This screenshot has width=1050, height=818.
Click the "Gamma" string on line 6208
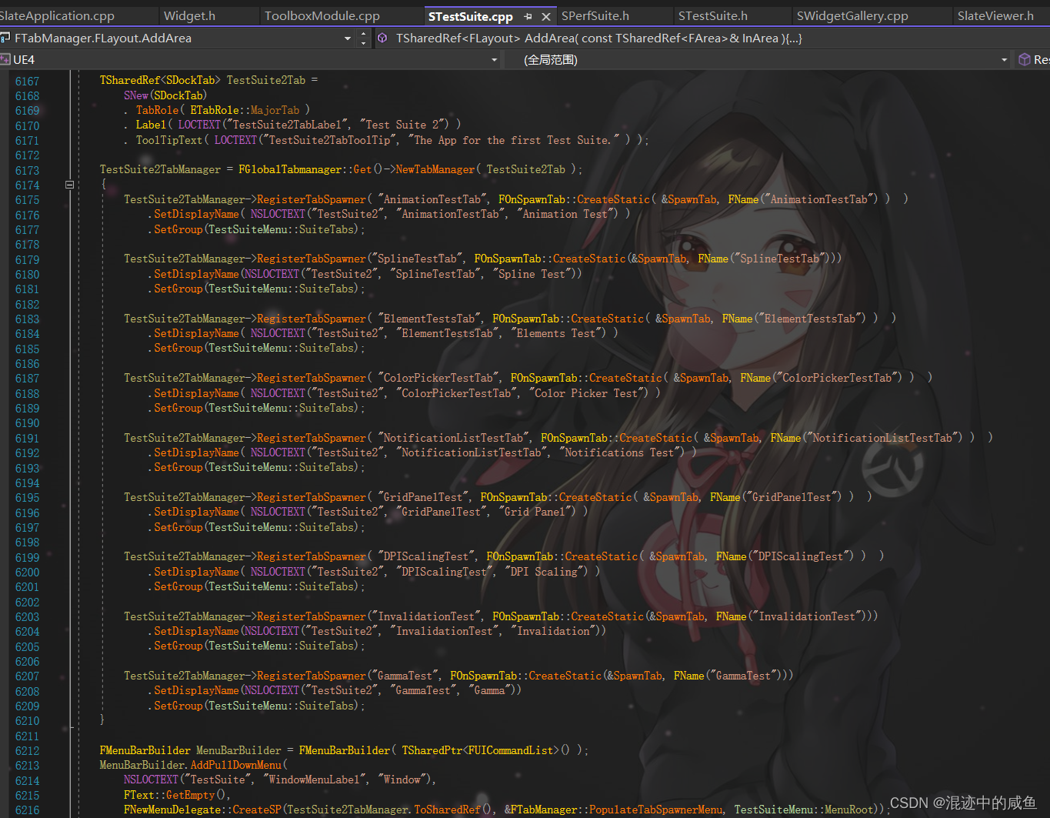click(489, 690)
